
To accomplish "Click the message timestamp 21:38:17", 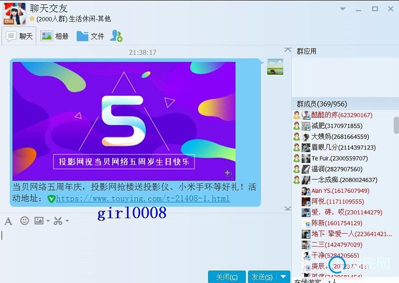I will coord(143,52).
